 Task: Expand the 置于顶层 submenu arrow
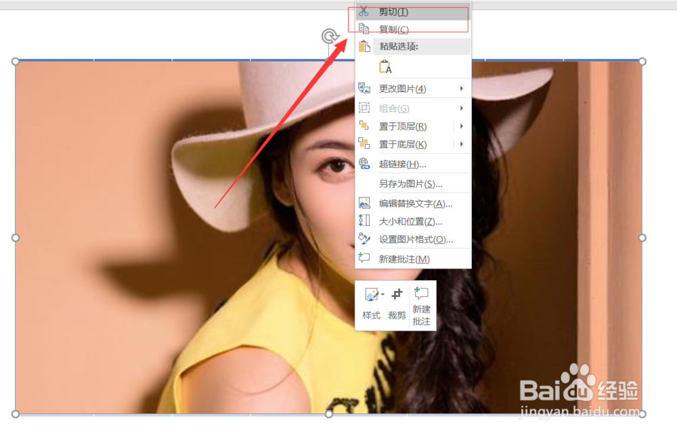[x=462, y=126]
